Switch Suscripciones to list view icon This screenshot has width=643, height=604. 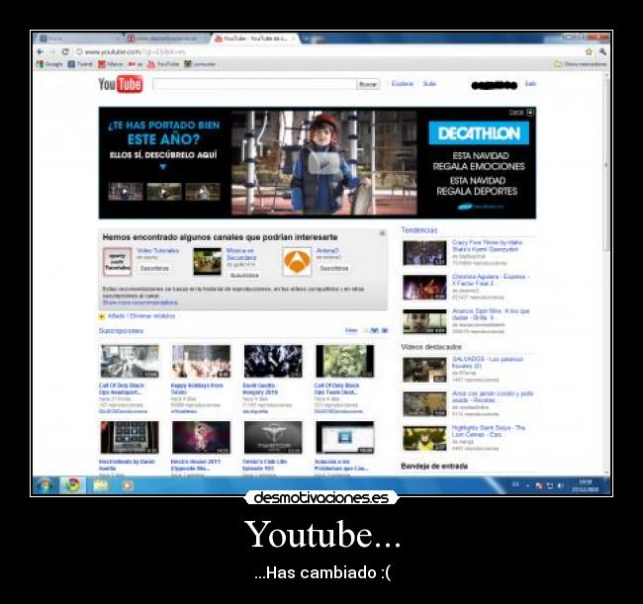click(x=384, y=330)
